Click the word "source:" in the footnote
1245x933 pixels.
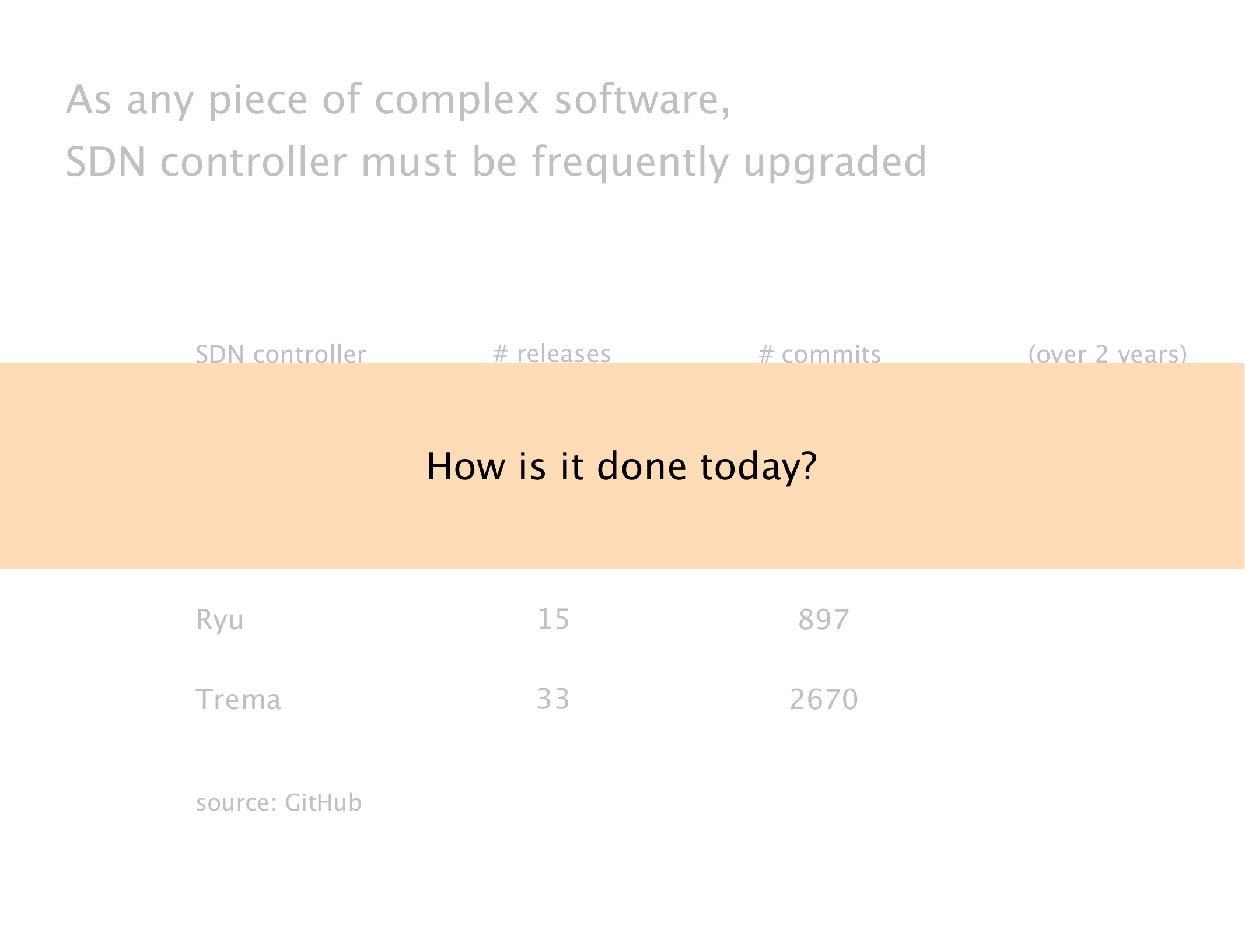tap(236, 803)
